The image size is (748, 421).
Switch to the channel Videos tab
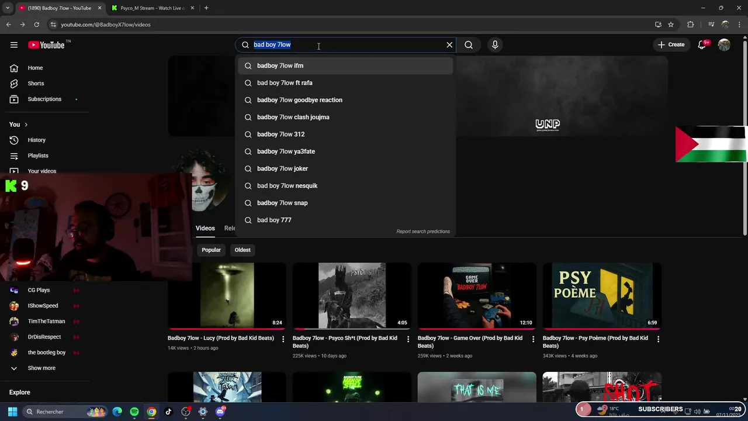205,228
